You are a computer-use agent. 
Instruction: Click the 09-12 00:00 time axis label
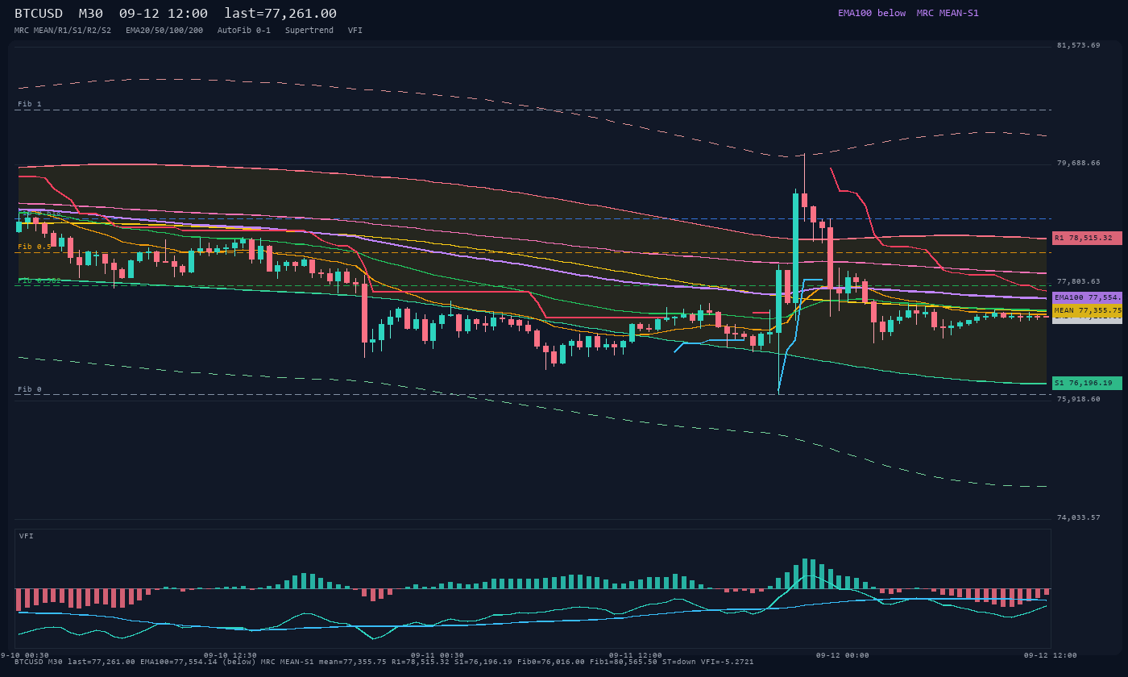842,655
